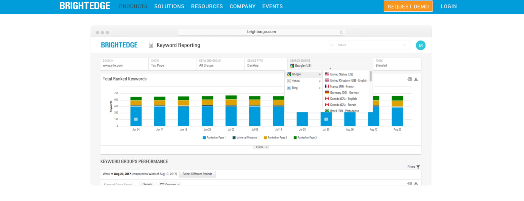Click the BrightEdge logo in the dashboard
524x201 pixels.
click(119, 45)
